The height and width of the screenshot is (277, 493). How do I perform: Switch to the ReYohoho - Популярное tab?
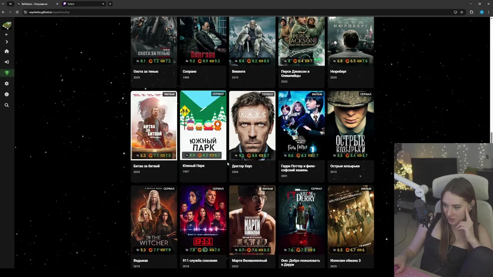38,4
